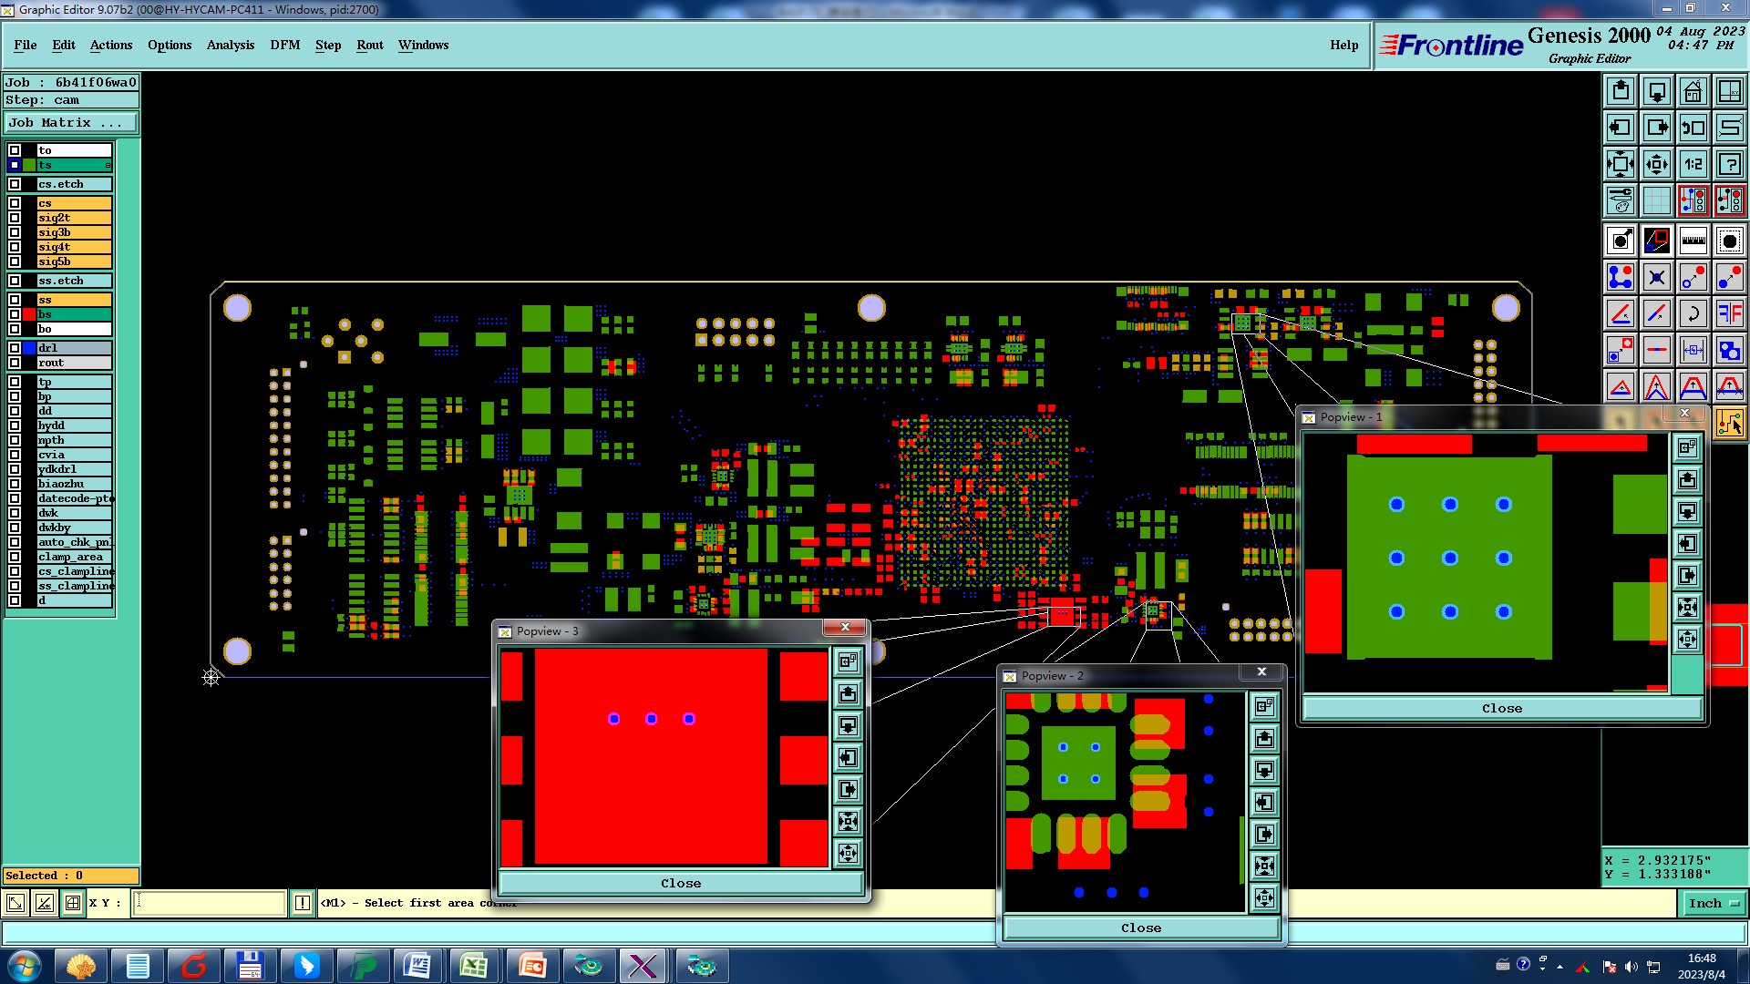Select the sig3b layer name
This screenshot has width=1750, height=984.
pyautogui.click(x=74, y=232)
